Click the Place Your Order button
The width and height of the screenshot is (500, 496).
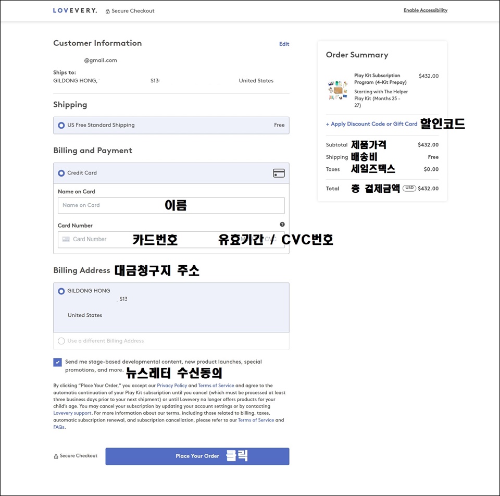click(x=197, y=456)
